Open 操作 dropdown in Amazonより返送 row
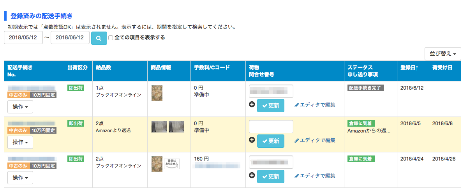This screenshot has width=462, height=189. click(20, 142)
